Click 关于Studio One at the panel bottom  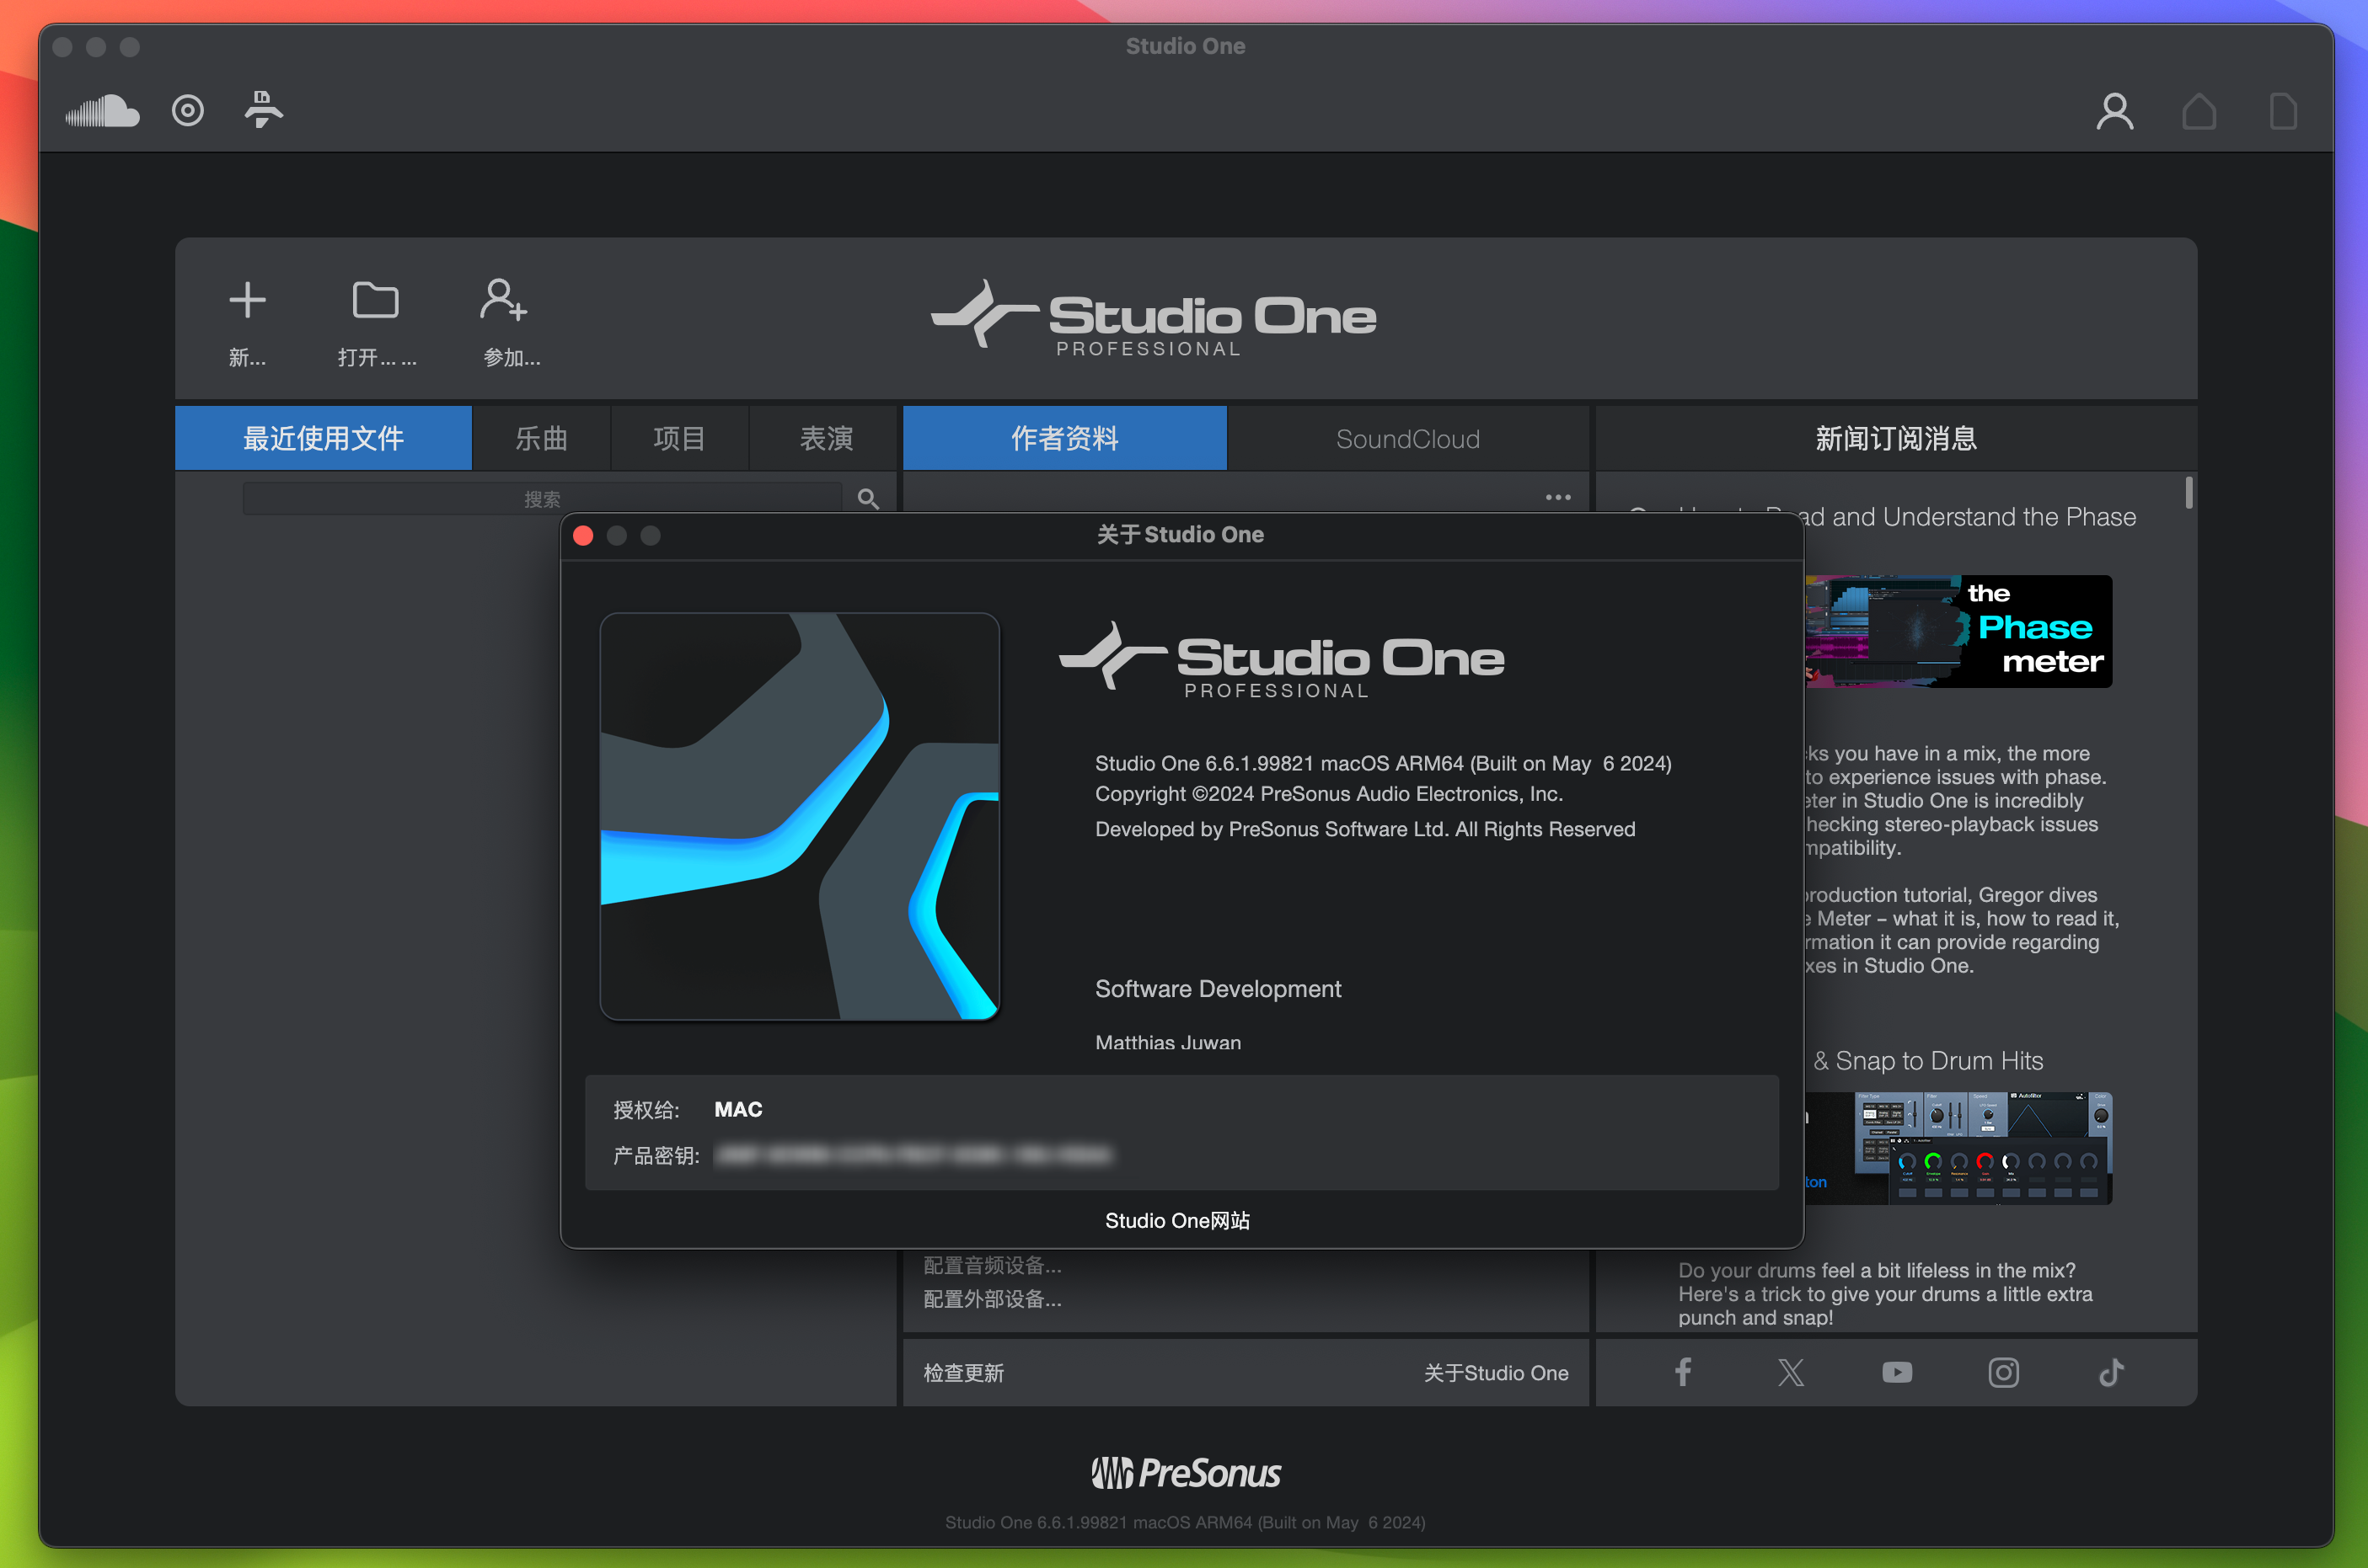coord(1496,1372)
